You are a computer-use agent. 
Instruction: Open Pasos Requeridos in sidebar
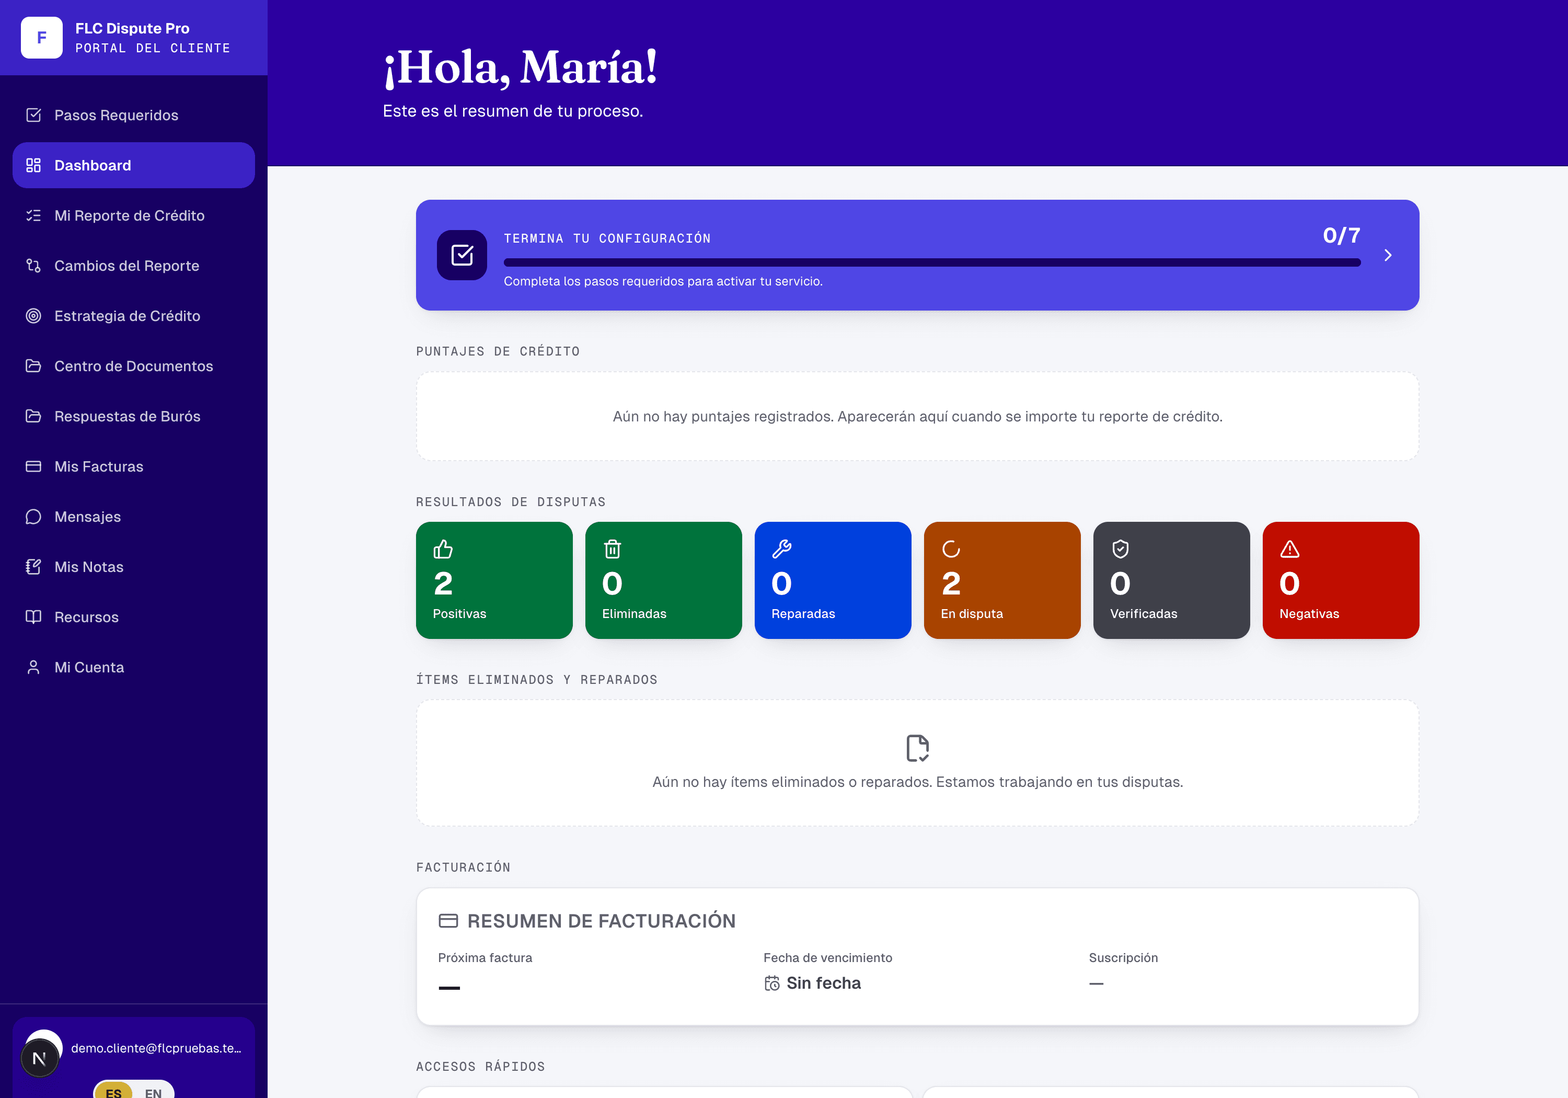click(134, 115)
